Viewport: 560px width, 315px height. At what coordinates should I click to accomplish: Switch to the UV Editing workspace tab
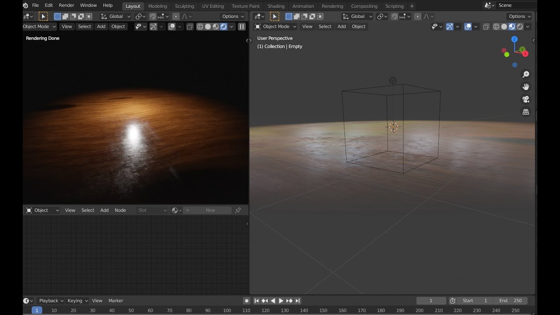pos(213,6)
